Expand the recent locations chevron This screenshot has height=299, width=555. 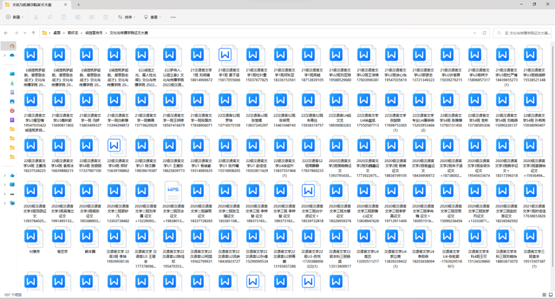[x=25, y=33]
